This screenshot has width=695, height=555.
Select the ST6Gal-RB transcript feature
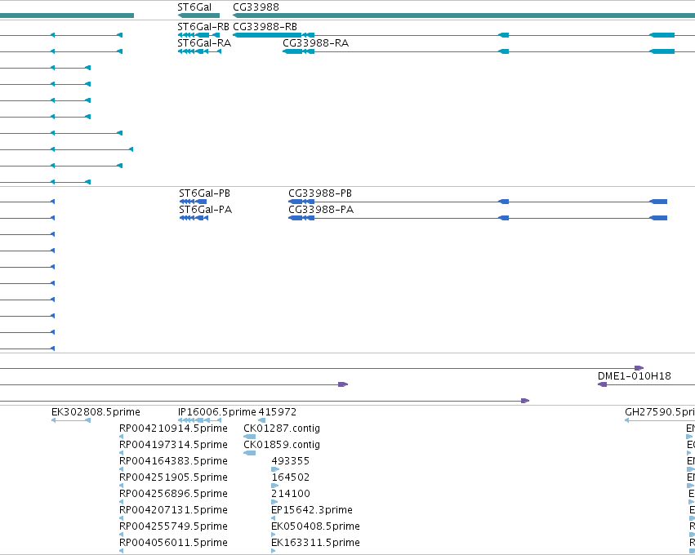click(x=198, y=35)
